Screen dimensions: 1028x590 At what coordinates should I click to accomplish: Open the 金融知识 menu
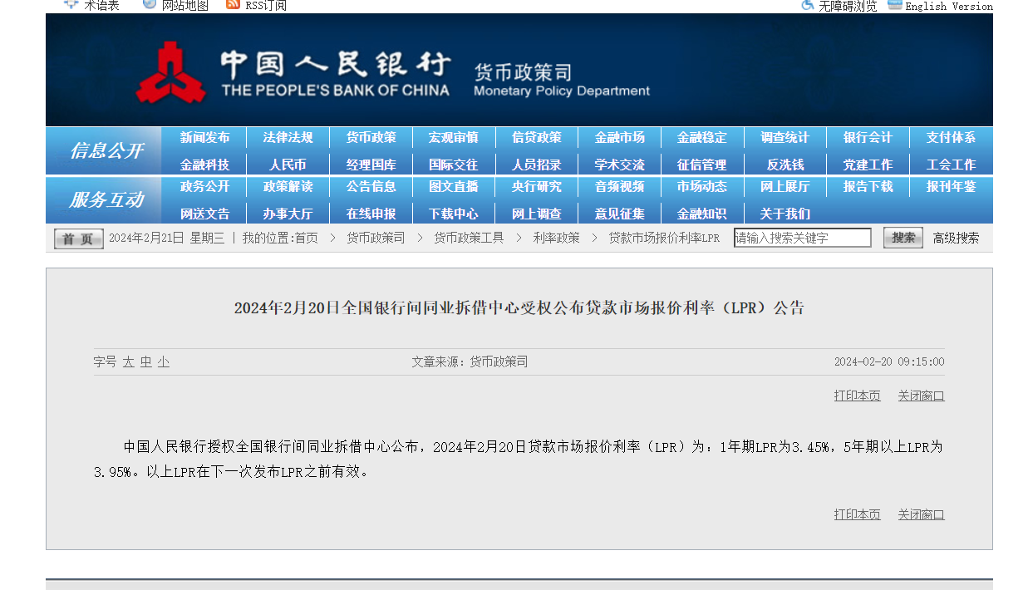click(702, 214)
